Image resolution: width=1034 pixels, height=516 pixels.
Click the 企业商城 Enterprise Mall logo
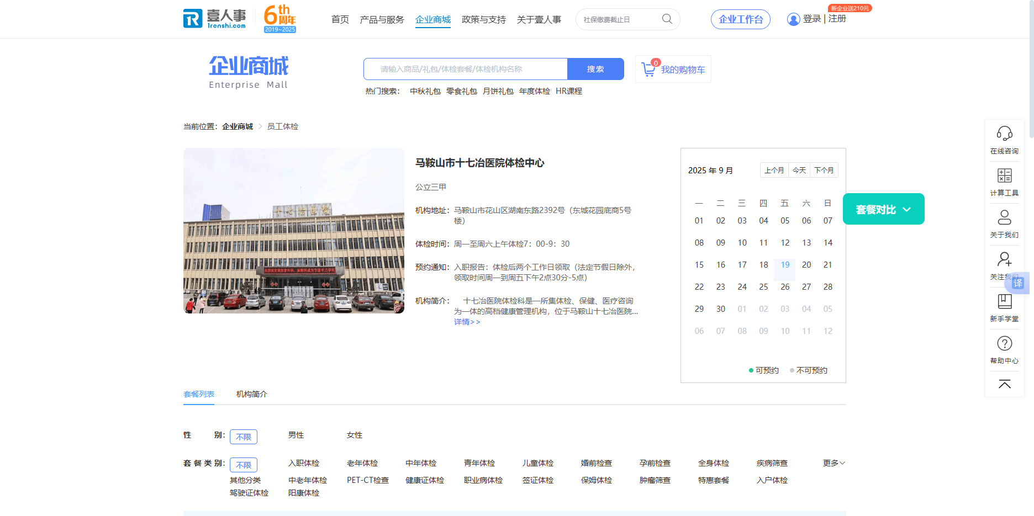(249, 72)
